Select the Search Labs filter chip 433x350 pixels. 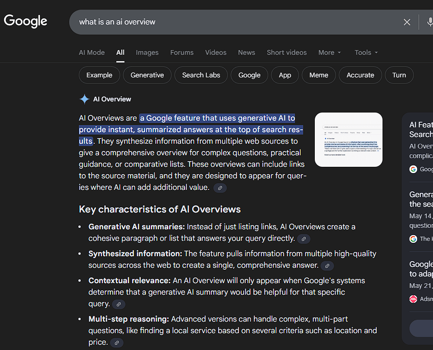coord(201,75)
